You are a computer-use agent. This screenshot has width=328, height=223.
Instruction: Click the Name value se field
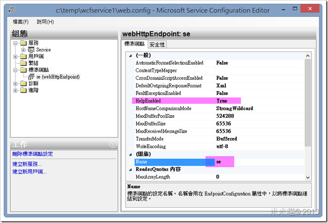260,162
